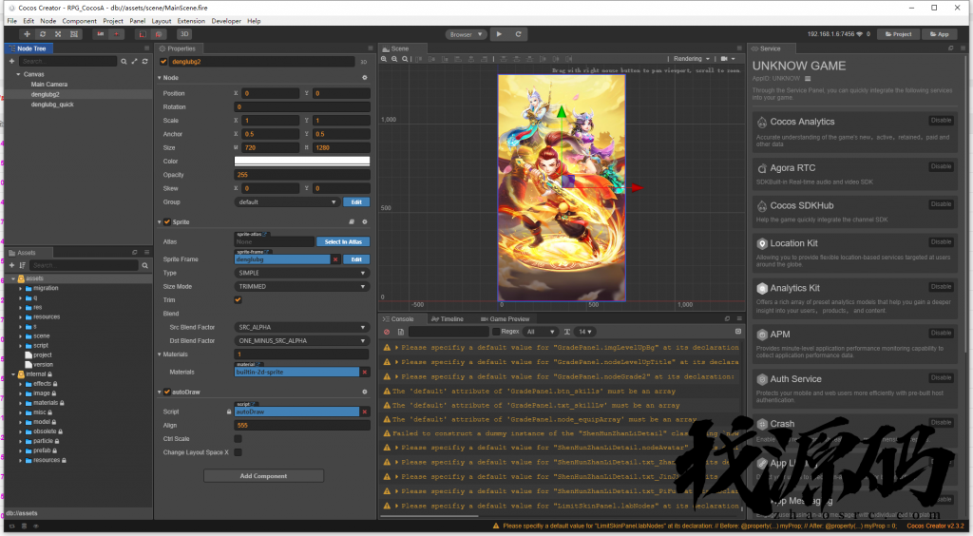This screenshot has width=973, height=536.
Task: Open the Dst Blend Factor dropdown
Action: coord(301,341)
